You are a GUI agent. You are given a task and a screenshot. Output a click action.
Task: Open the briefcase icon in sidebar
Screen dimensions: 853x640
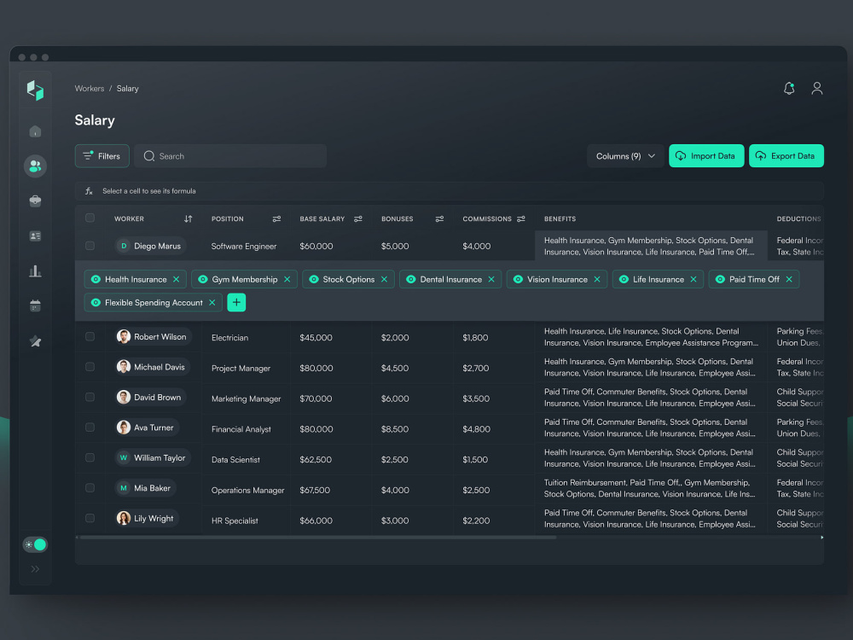(35, 201)
